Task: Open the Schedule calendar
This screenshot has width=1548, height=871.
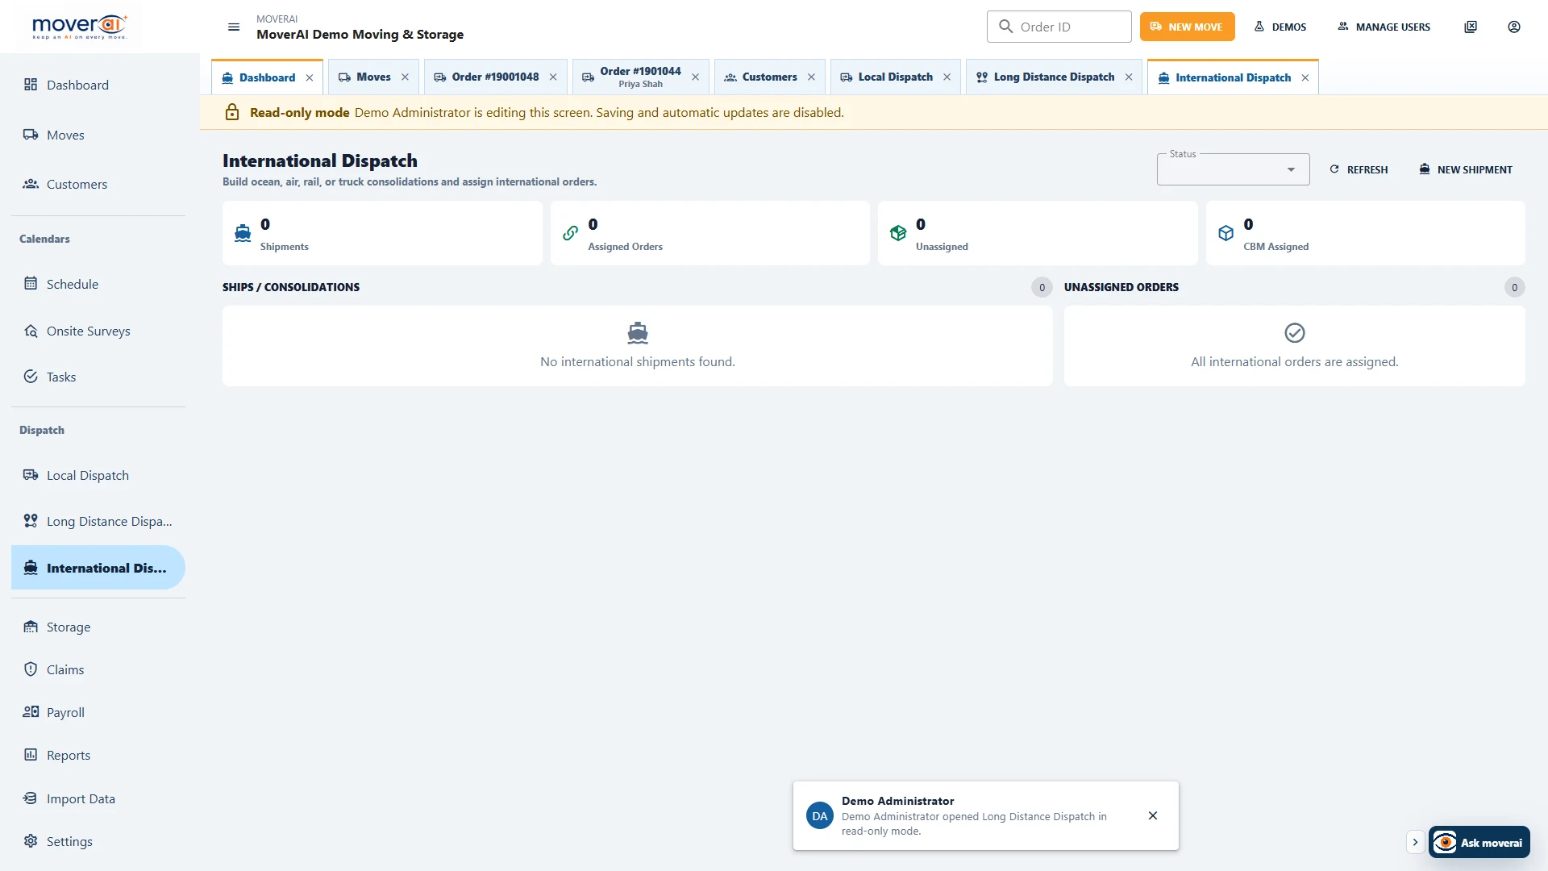Action: point(98,284)
